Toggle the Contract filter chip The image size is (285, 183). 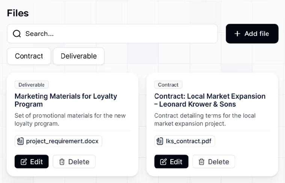[x=29, y=56]
